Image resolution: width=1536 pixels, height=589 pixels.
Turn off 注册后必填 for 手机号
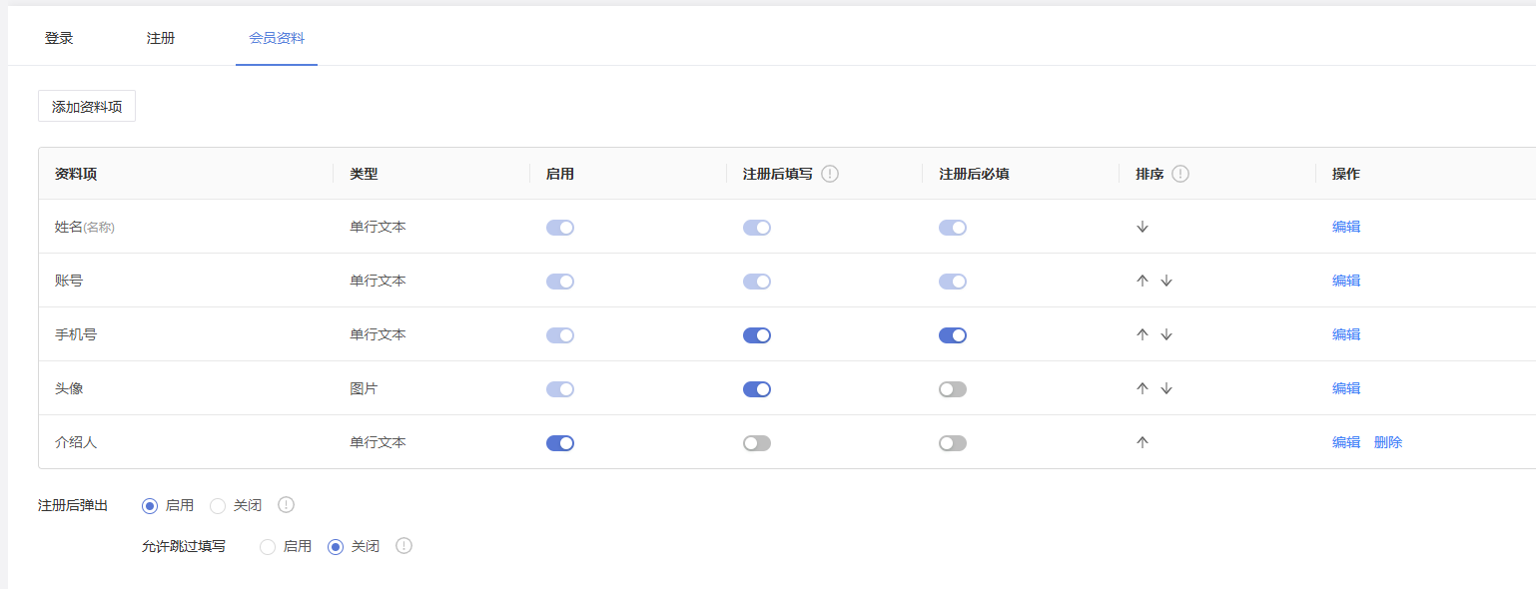[953, 335]
